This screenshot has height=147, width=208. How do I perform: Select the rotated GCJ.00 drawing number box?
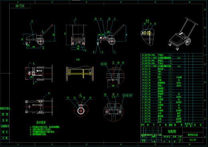(20, 6)
